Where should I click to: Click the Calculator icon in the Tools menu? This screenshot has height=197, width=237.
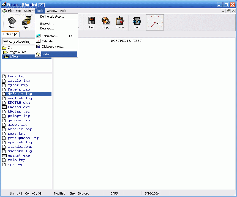[38, 36]
